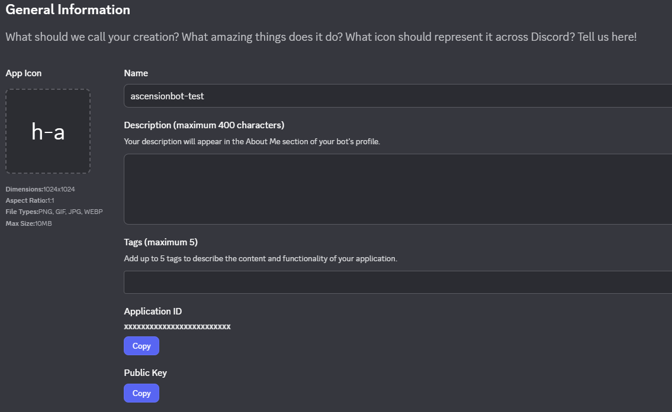
Task: Click the Description (maximum 400 characters) label
Action: click(x=204, y=125)
